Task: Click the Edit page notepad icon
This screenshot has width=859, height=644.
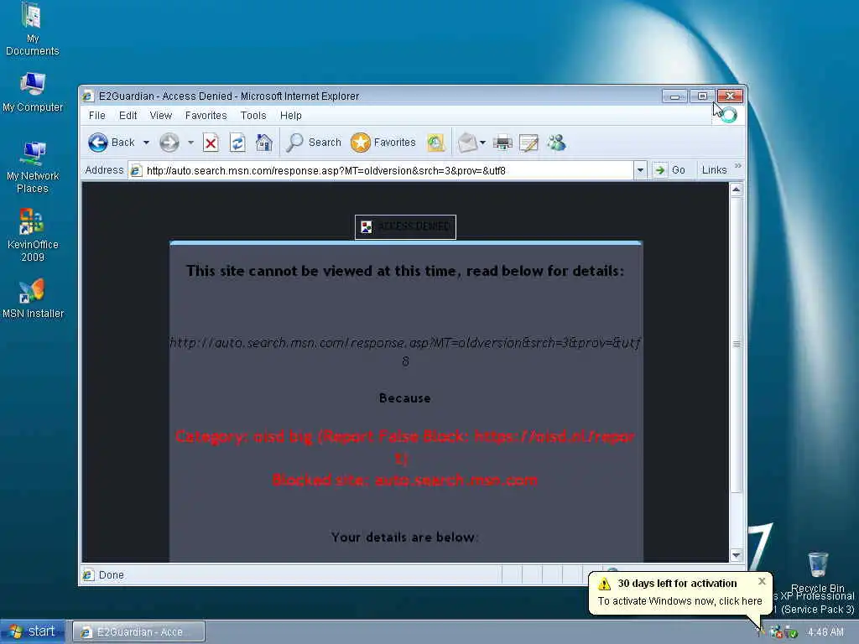Action: tap(528, 143)
